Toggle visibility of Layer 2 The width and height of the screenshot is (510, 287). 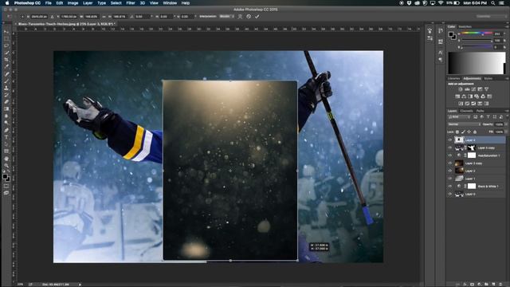(x=450, y=171)
